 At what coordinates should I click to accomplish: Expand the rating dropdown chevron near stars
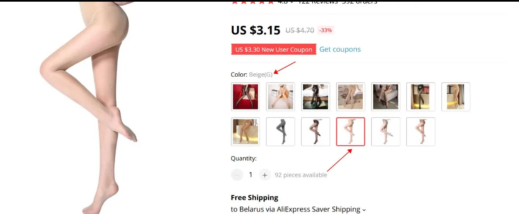tap(291, 2)
